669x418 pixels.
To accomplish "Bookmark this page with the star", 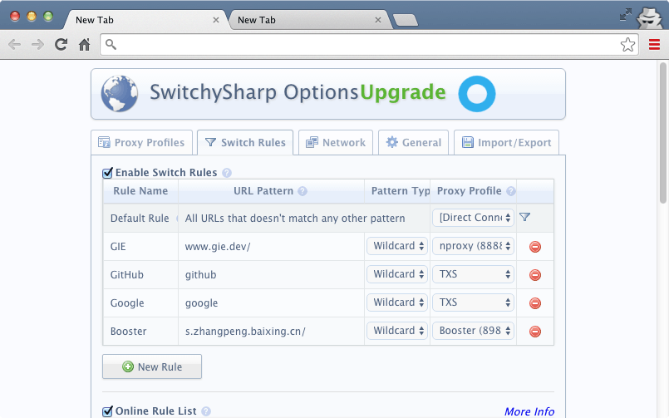I will pyautogui.click(x=627, y=44).
